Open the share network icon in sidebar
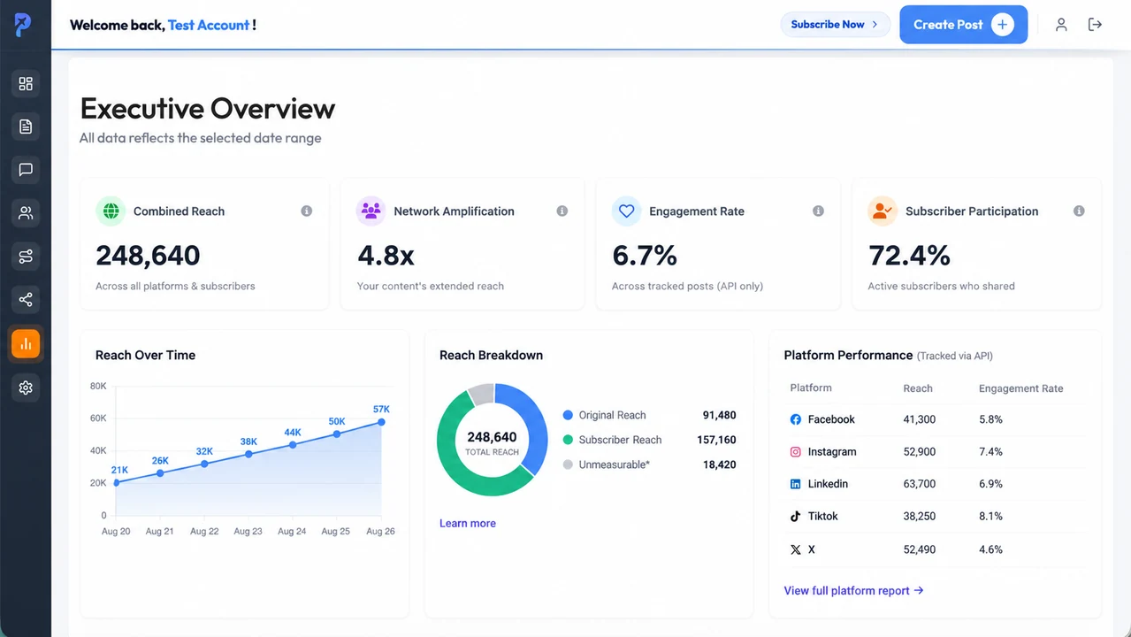Screen dimensions: 1131x637 click(26, 300)
